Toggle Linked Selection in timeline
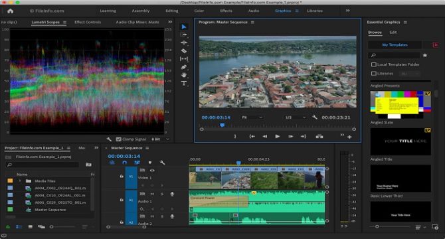Viewport: 445px width, 239px height. (x=137, y=163)
